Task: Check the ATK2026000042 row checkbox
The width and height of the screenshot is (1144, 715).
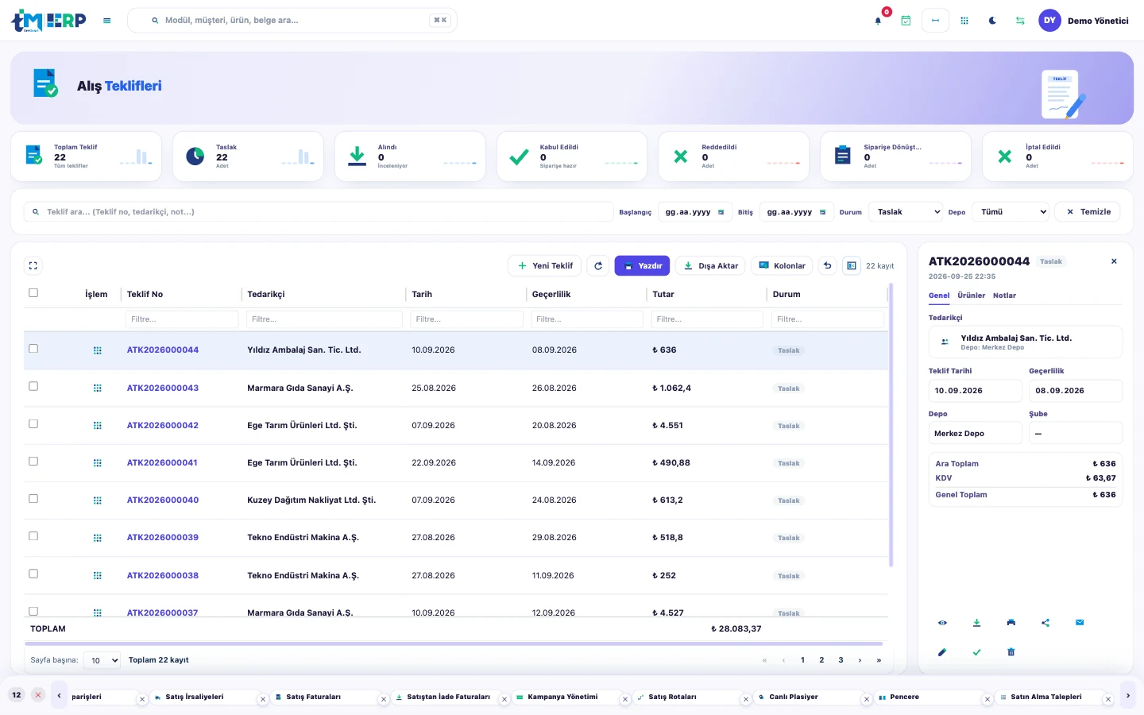Action: coord(33,424)
